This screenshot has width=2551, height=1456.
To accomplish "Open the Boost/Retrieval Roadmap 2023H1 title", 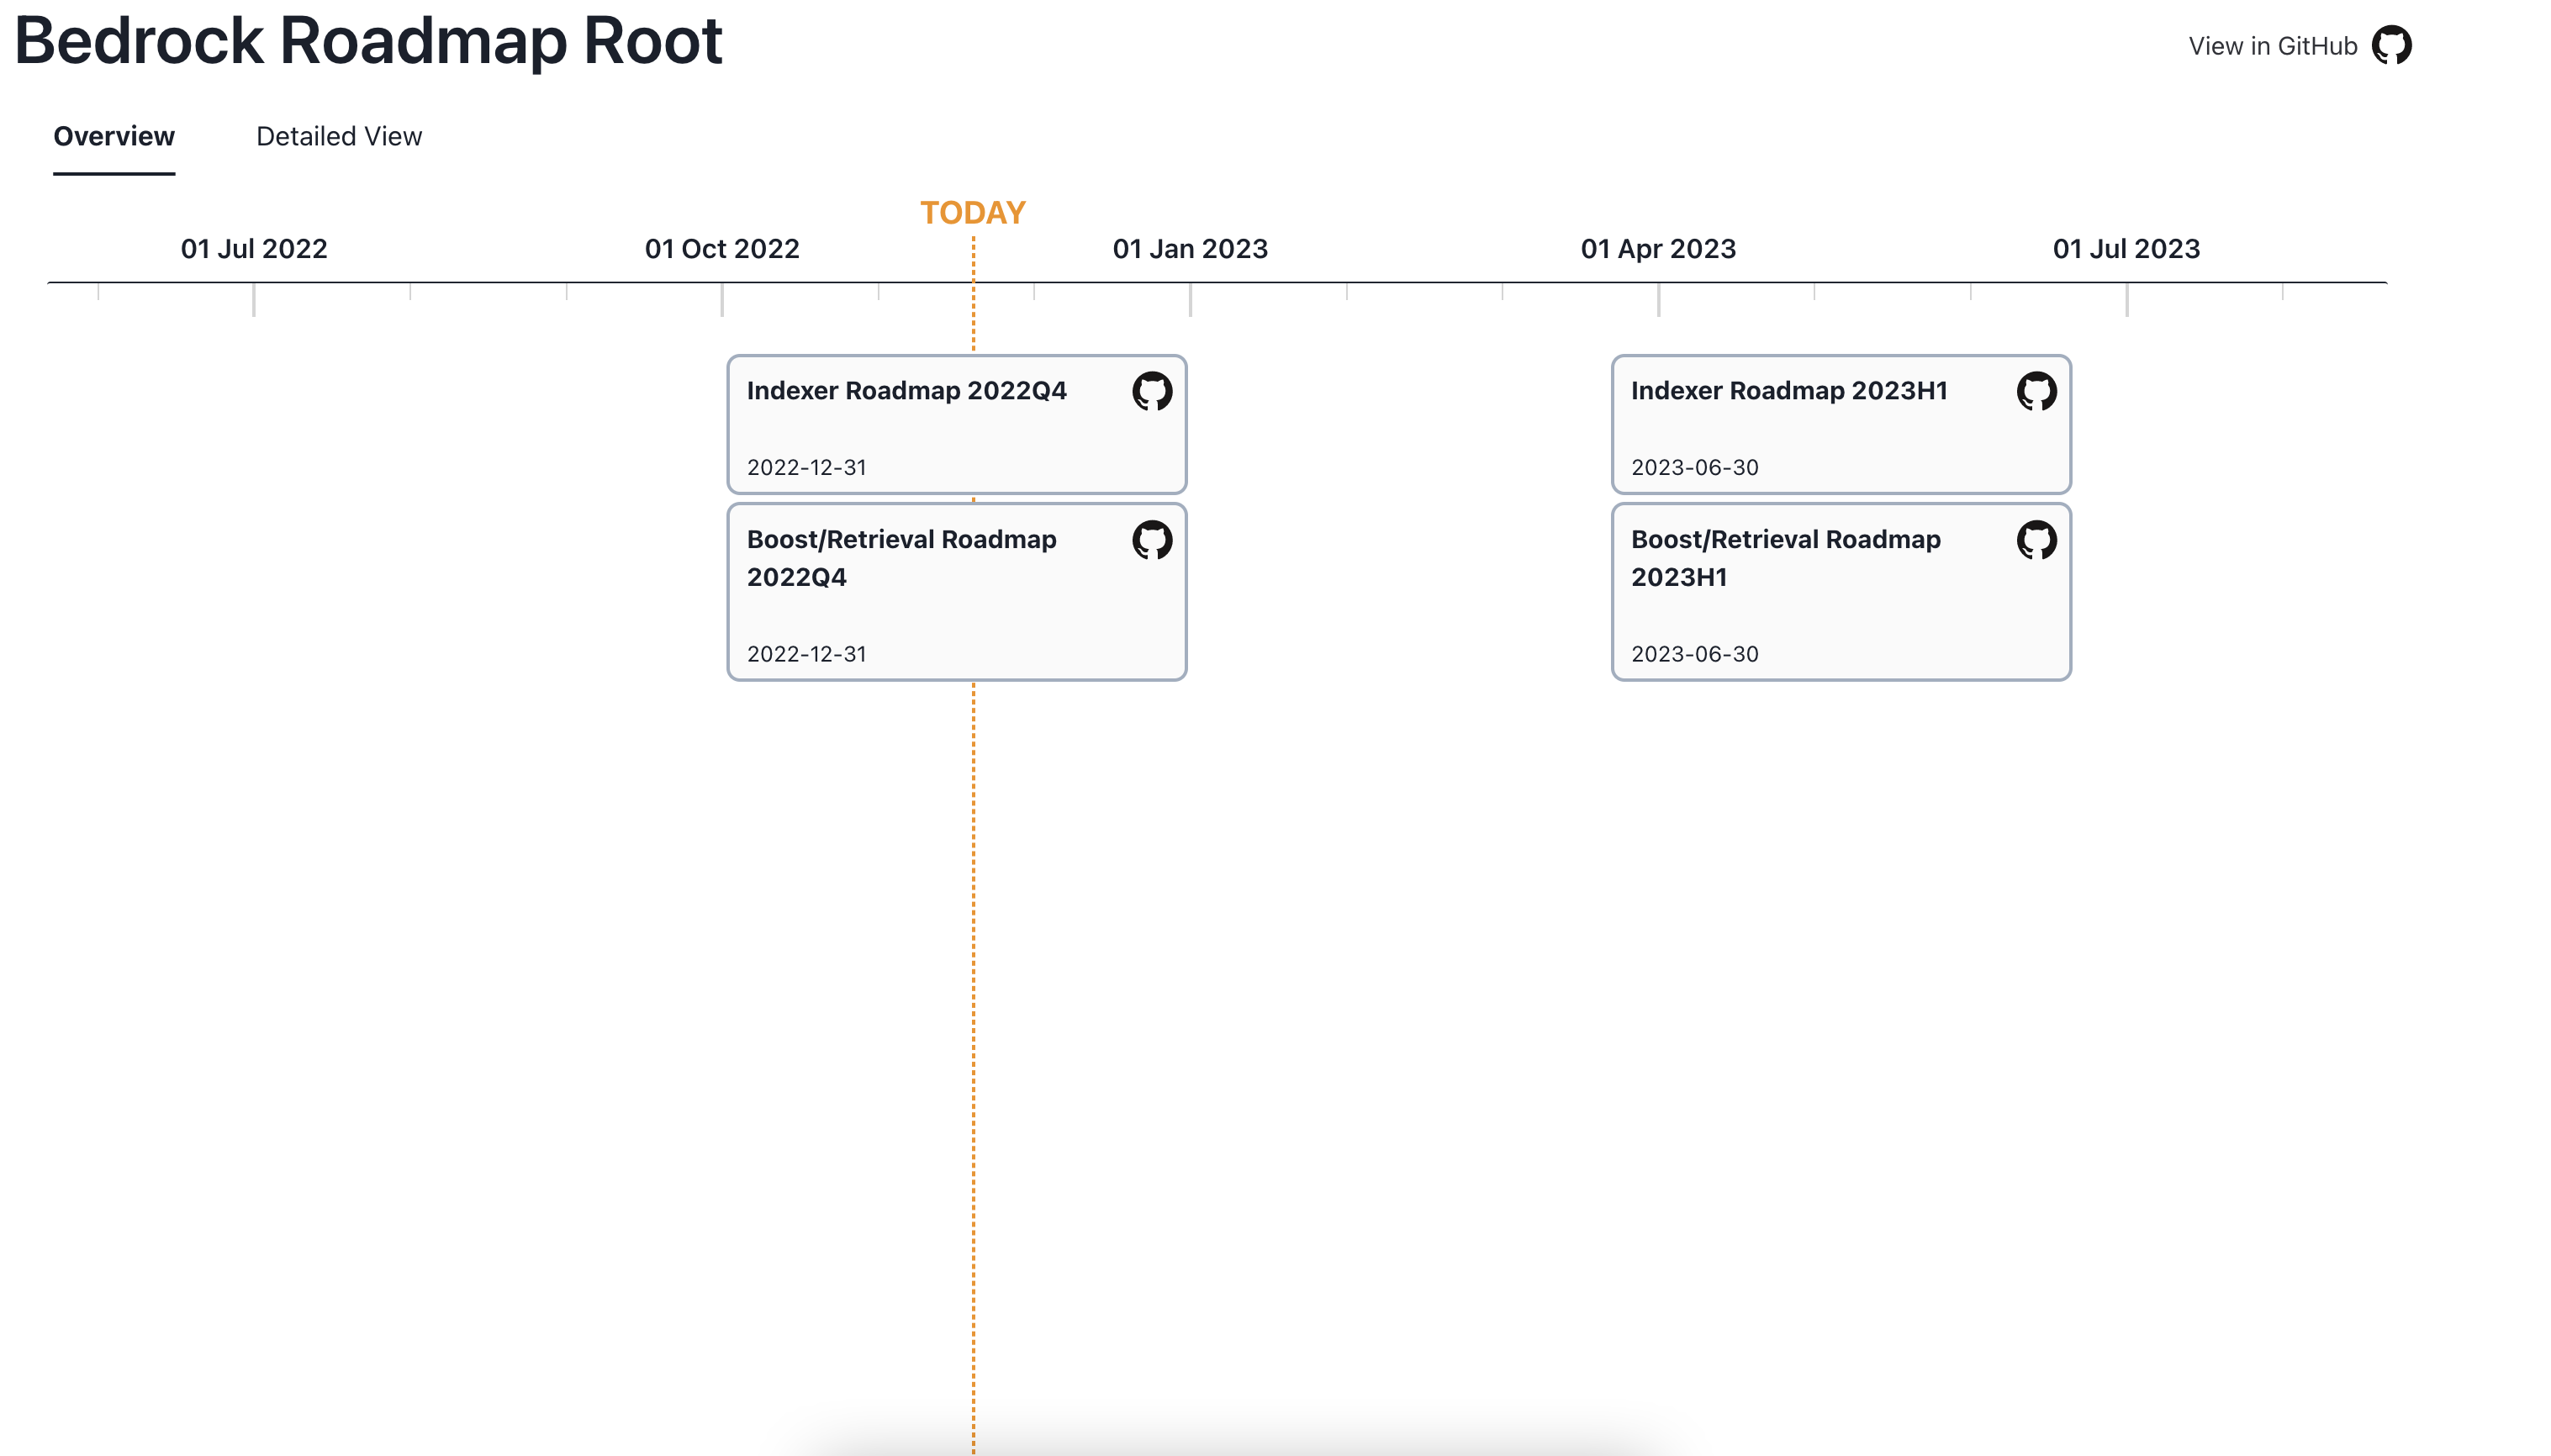I will [x=1785, y=558].
